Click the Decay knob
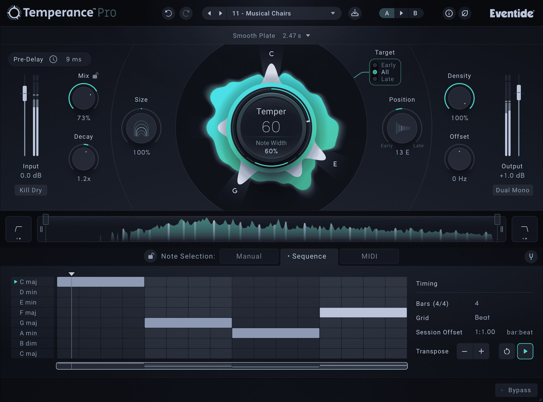The image size is (543, 402). [x=83, y=159]
